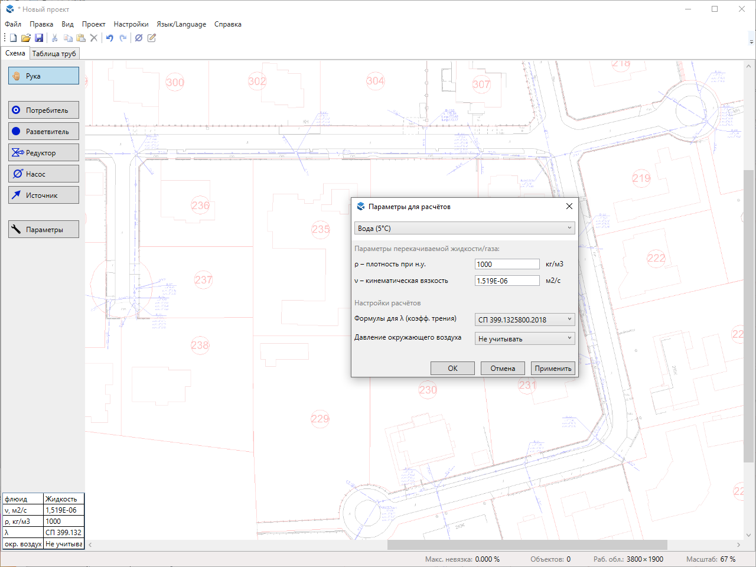Click the кинематическая вязкость input field
756x567 pixels.
[507, 281]
